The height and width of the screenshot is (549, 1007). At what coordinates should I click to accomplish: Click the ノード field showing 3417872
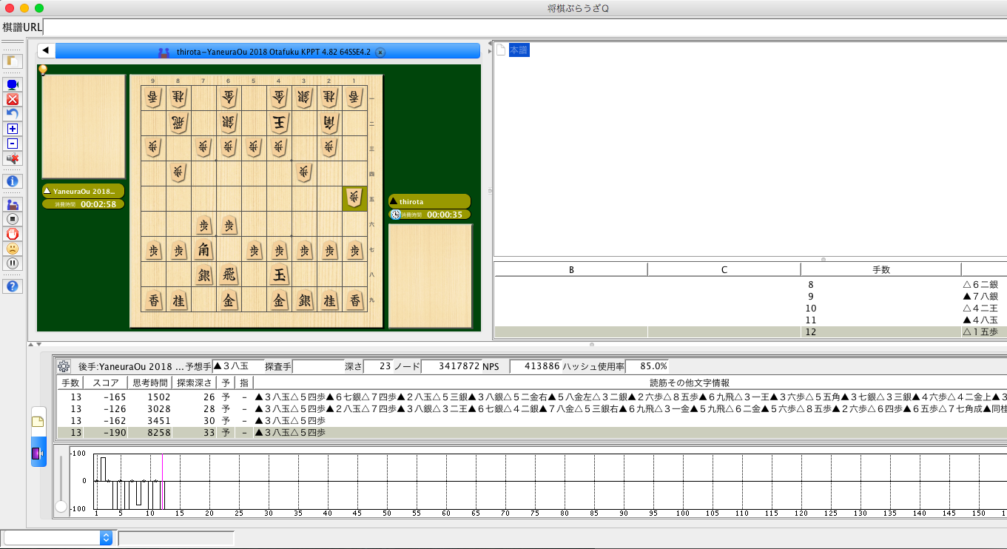click(451, 366)
